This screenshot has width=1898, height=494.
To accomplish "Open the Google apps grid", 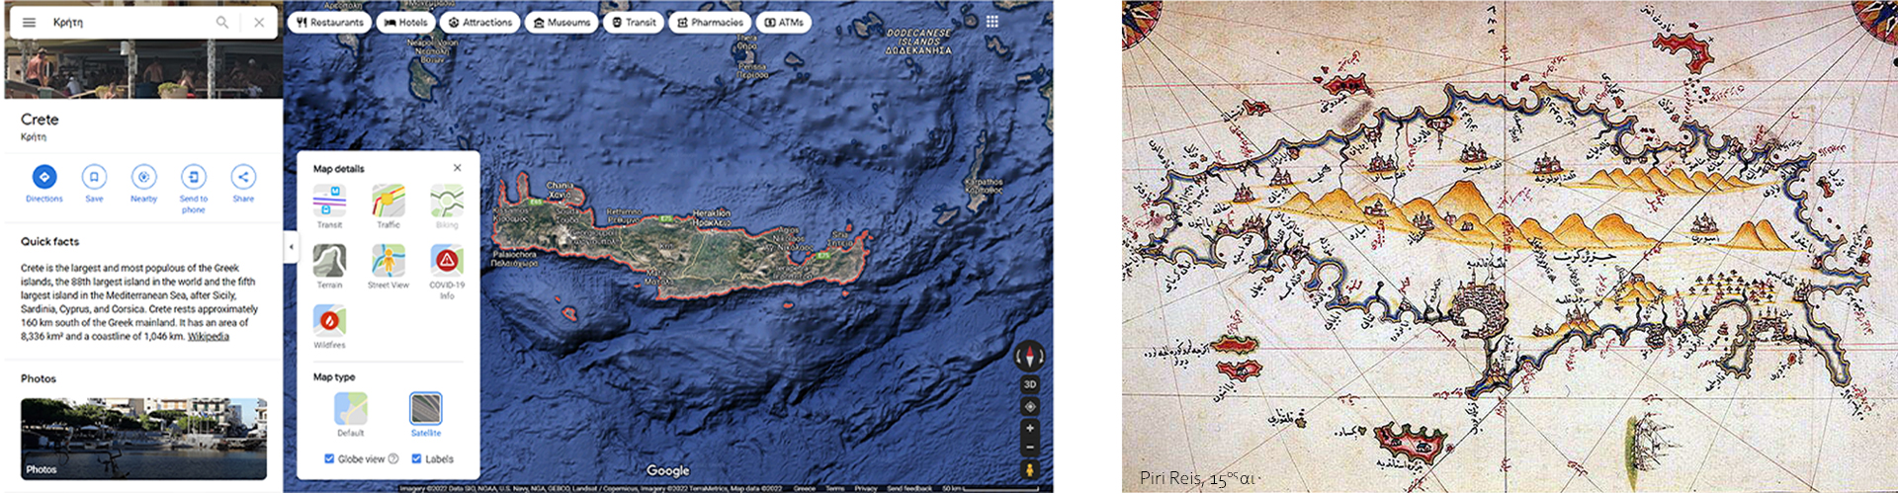I will point(992,21).
